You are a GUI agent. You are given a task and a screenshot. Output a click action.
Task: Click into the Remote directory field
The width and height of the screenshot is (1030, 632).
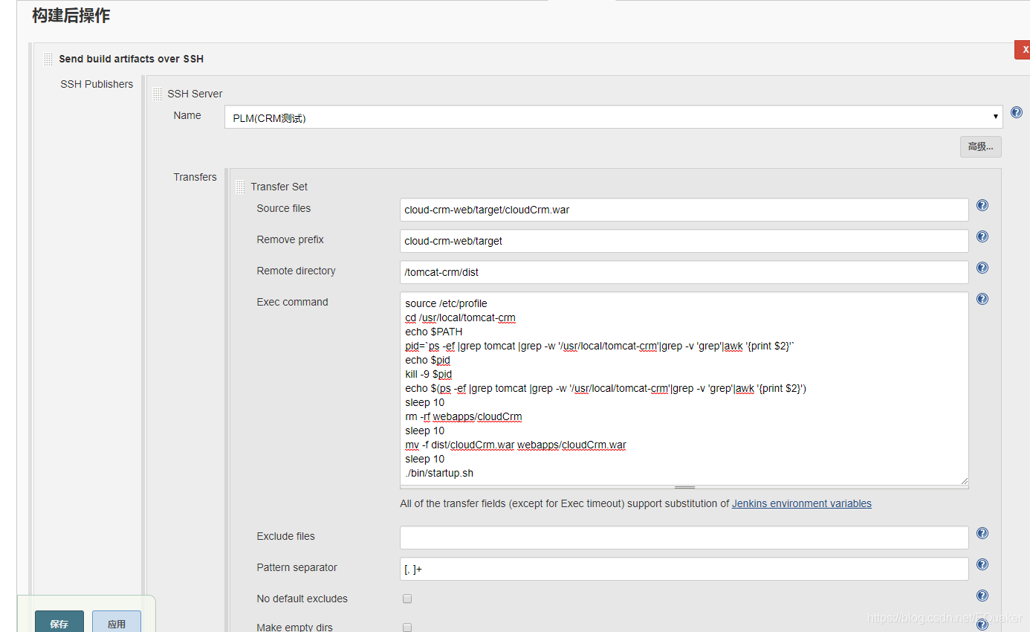click(x=684, y=272)
